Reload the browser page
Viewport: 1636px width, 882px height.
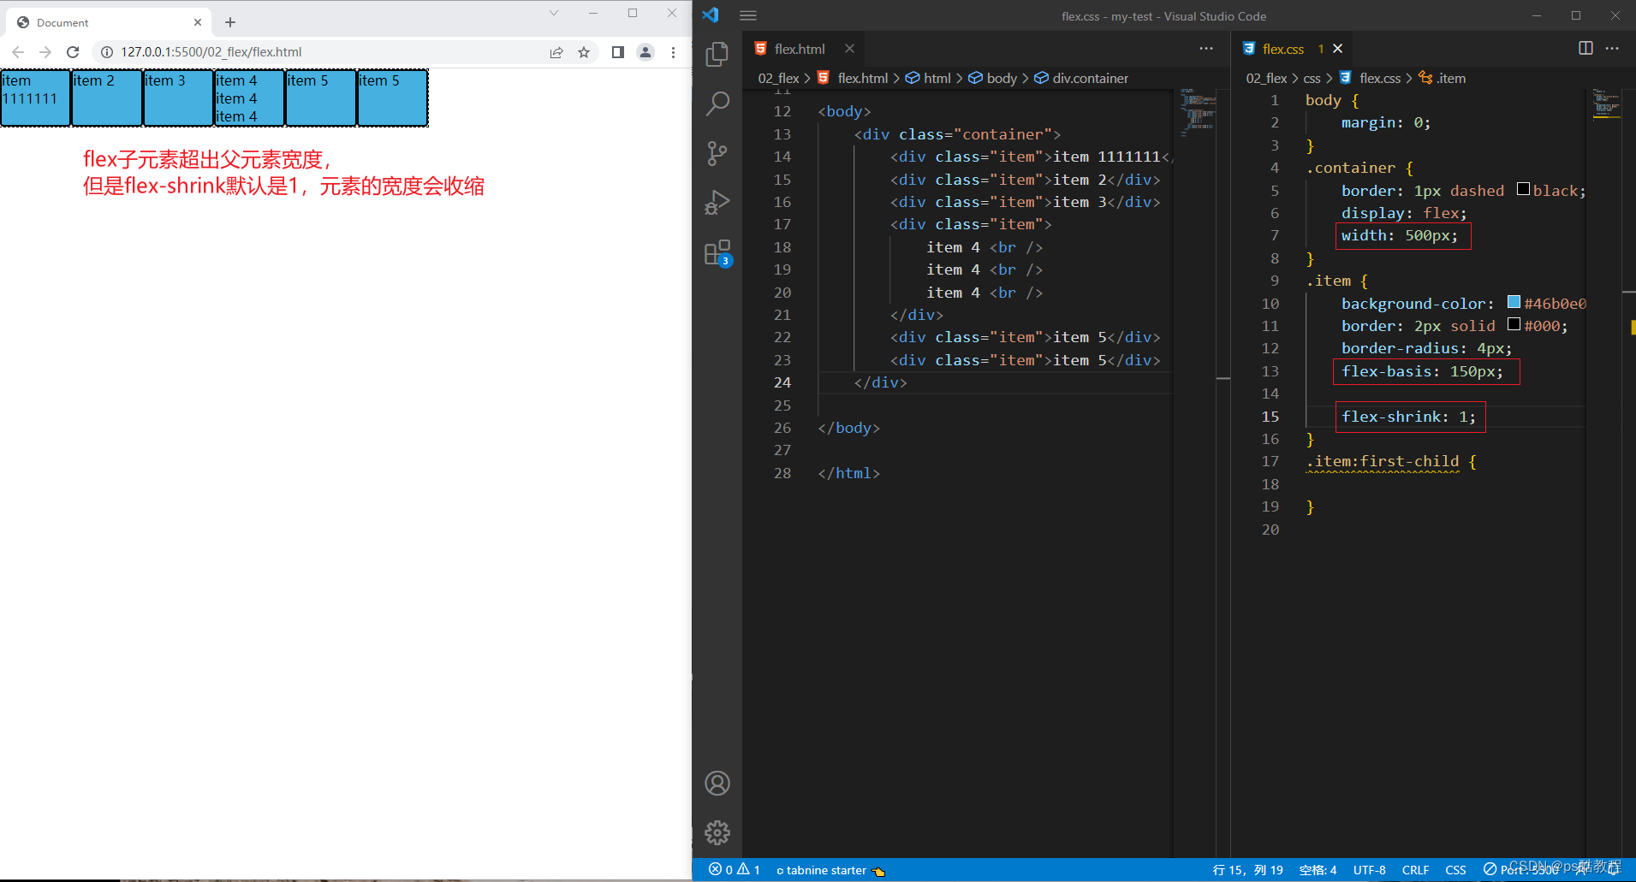tap(73, 52)
